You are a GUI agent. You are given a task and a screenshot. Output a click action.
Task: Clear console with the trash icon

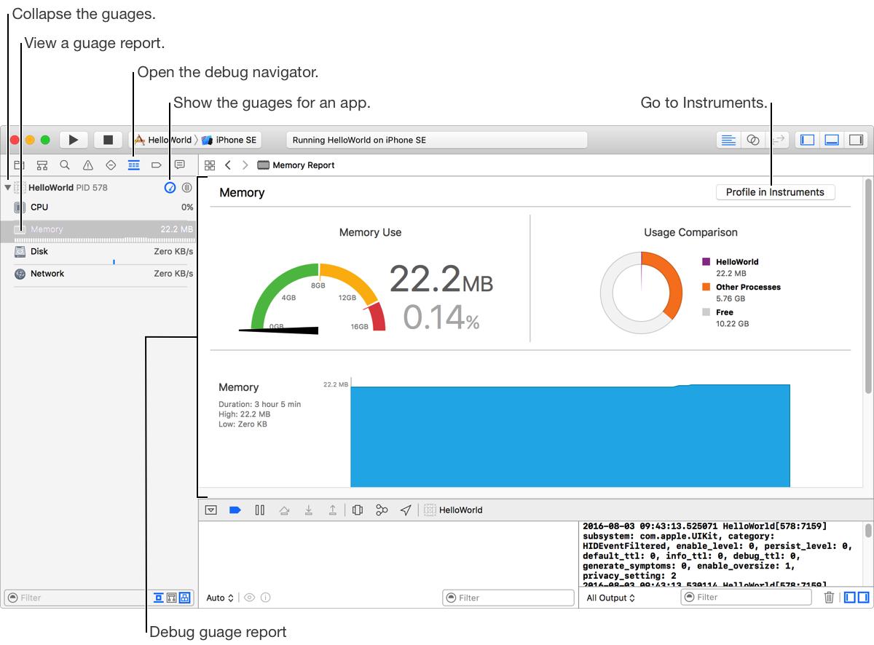[x=829, y=598]
